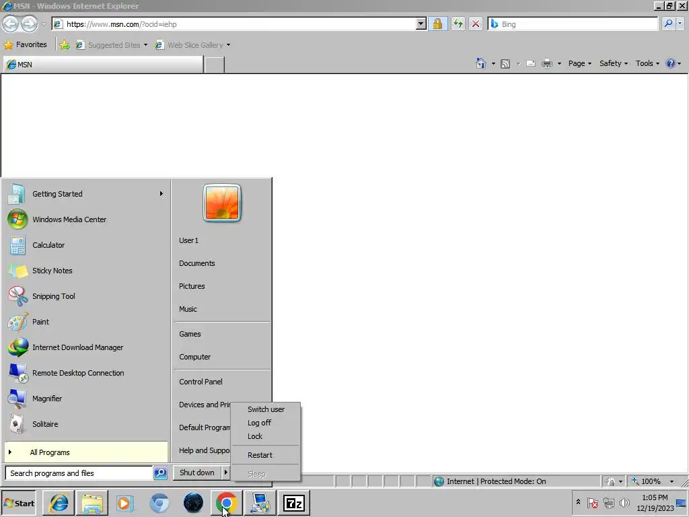Click the Read mail envelope icon
689x517 pixels.
point(531,64)
